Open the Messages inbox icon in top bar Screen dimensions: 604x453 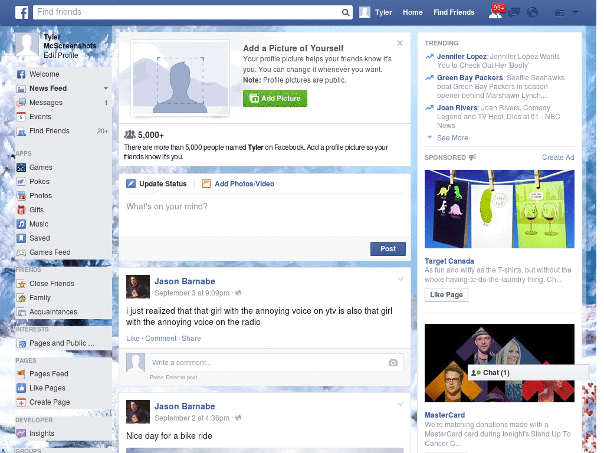[x=513, y=12]
